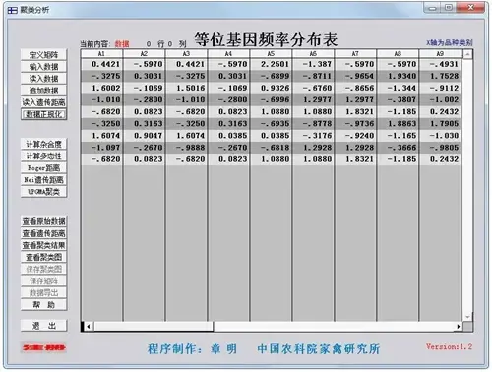Click the 等位基因频率分布表 title
The image size is (492, 372).
(x=266, y=39)
